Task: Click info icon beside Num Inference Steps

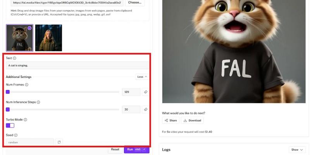Action: (x=38, y=102)
